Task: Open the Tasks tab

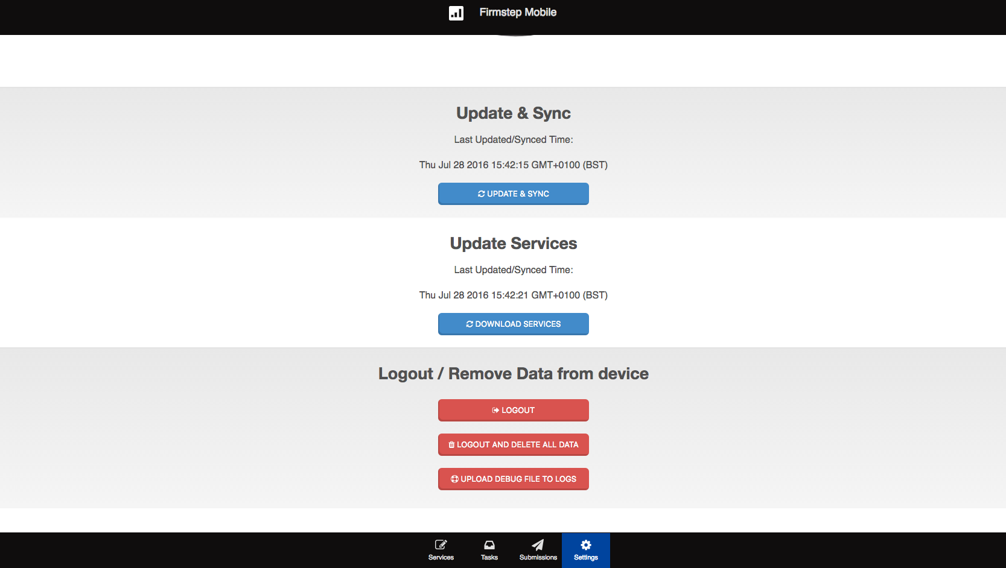Action: click(x=489, y=550)
